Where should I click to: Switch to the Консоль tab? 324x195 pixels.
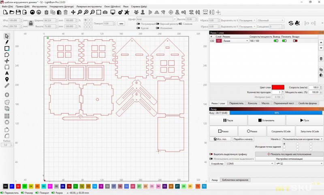(253, 104)
